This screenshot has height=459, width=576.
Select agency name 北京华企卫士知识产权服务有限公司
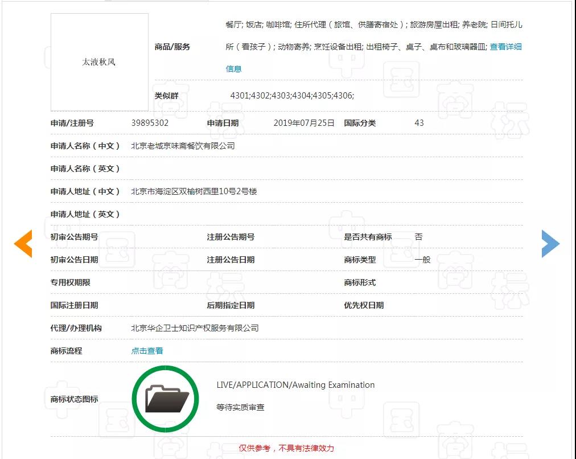(x=195, y=328)
